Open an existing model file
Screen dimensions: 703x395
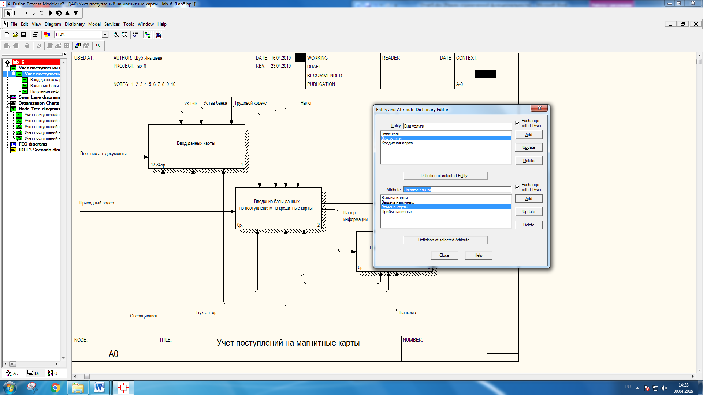point(15,35)
